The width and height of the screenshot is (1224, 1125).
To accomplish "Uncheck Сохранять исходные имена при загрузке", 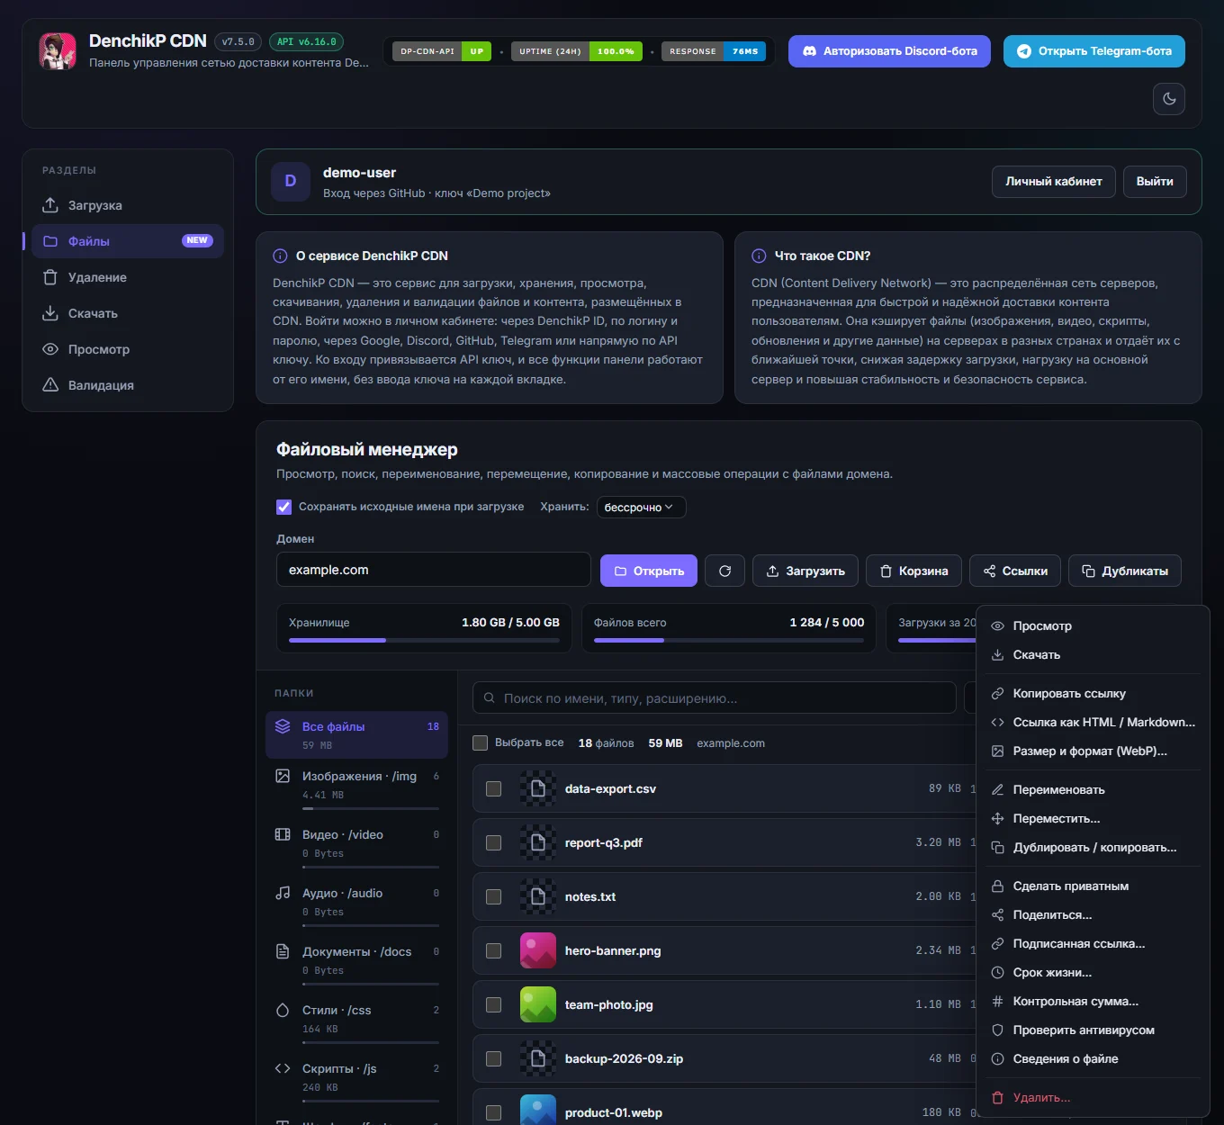I will (283, 507).
